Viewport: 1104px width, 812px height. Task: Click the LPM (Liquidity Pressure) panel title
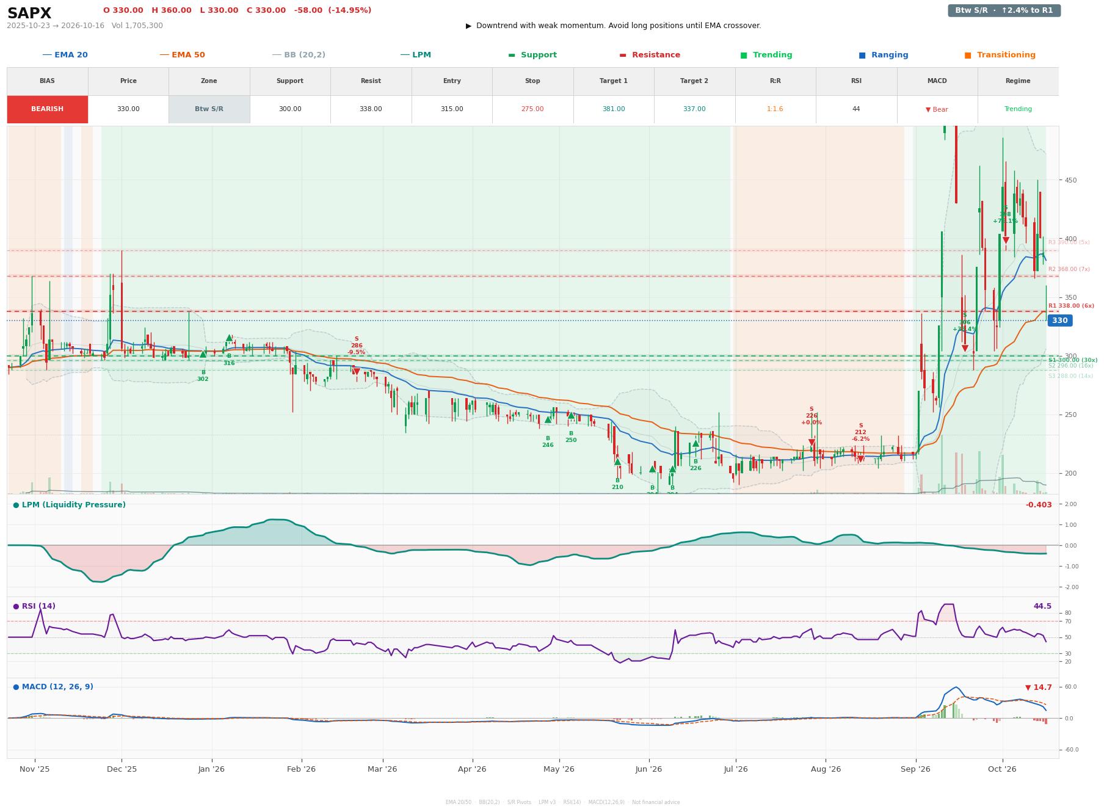coord(70,505)
